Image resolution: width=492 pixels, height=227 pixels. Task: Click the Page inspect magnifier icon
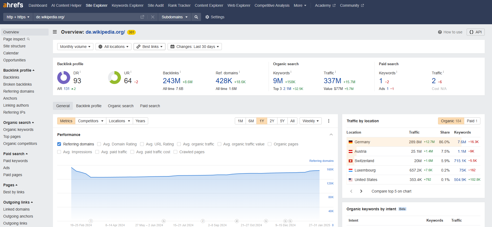coord(28,39)
